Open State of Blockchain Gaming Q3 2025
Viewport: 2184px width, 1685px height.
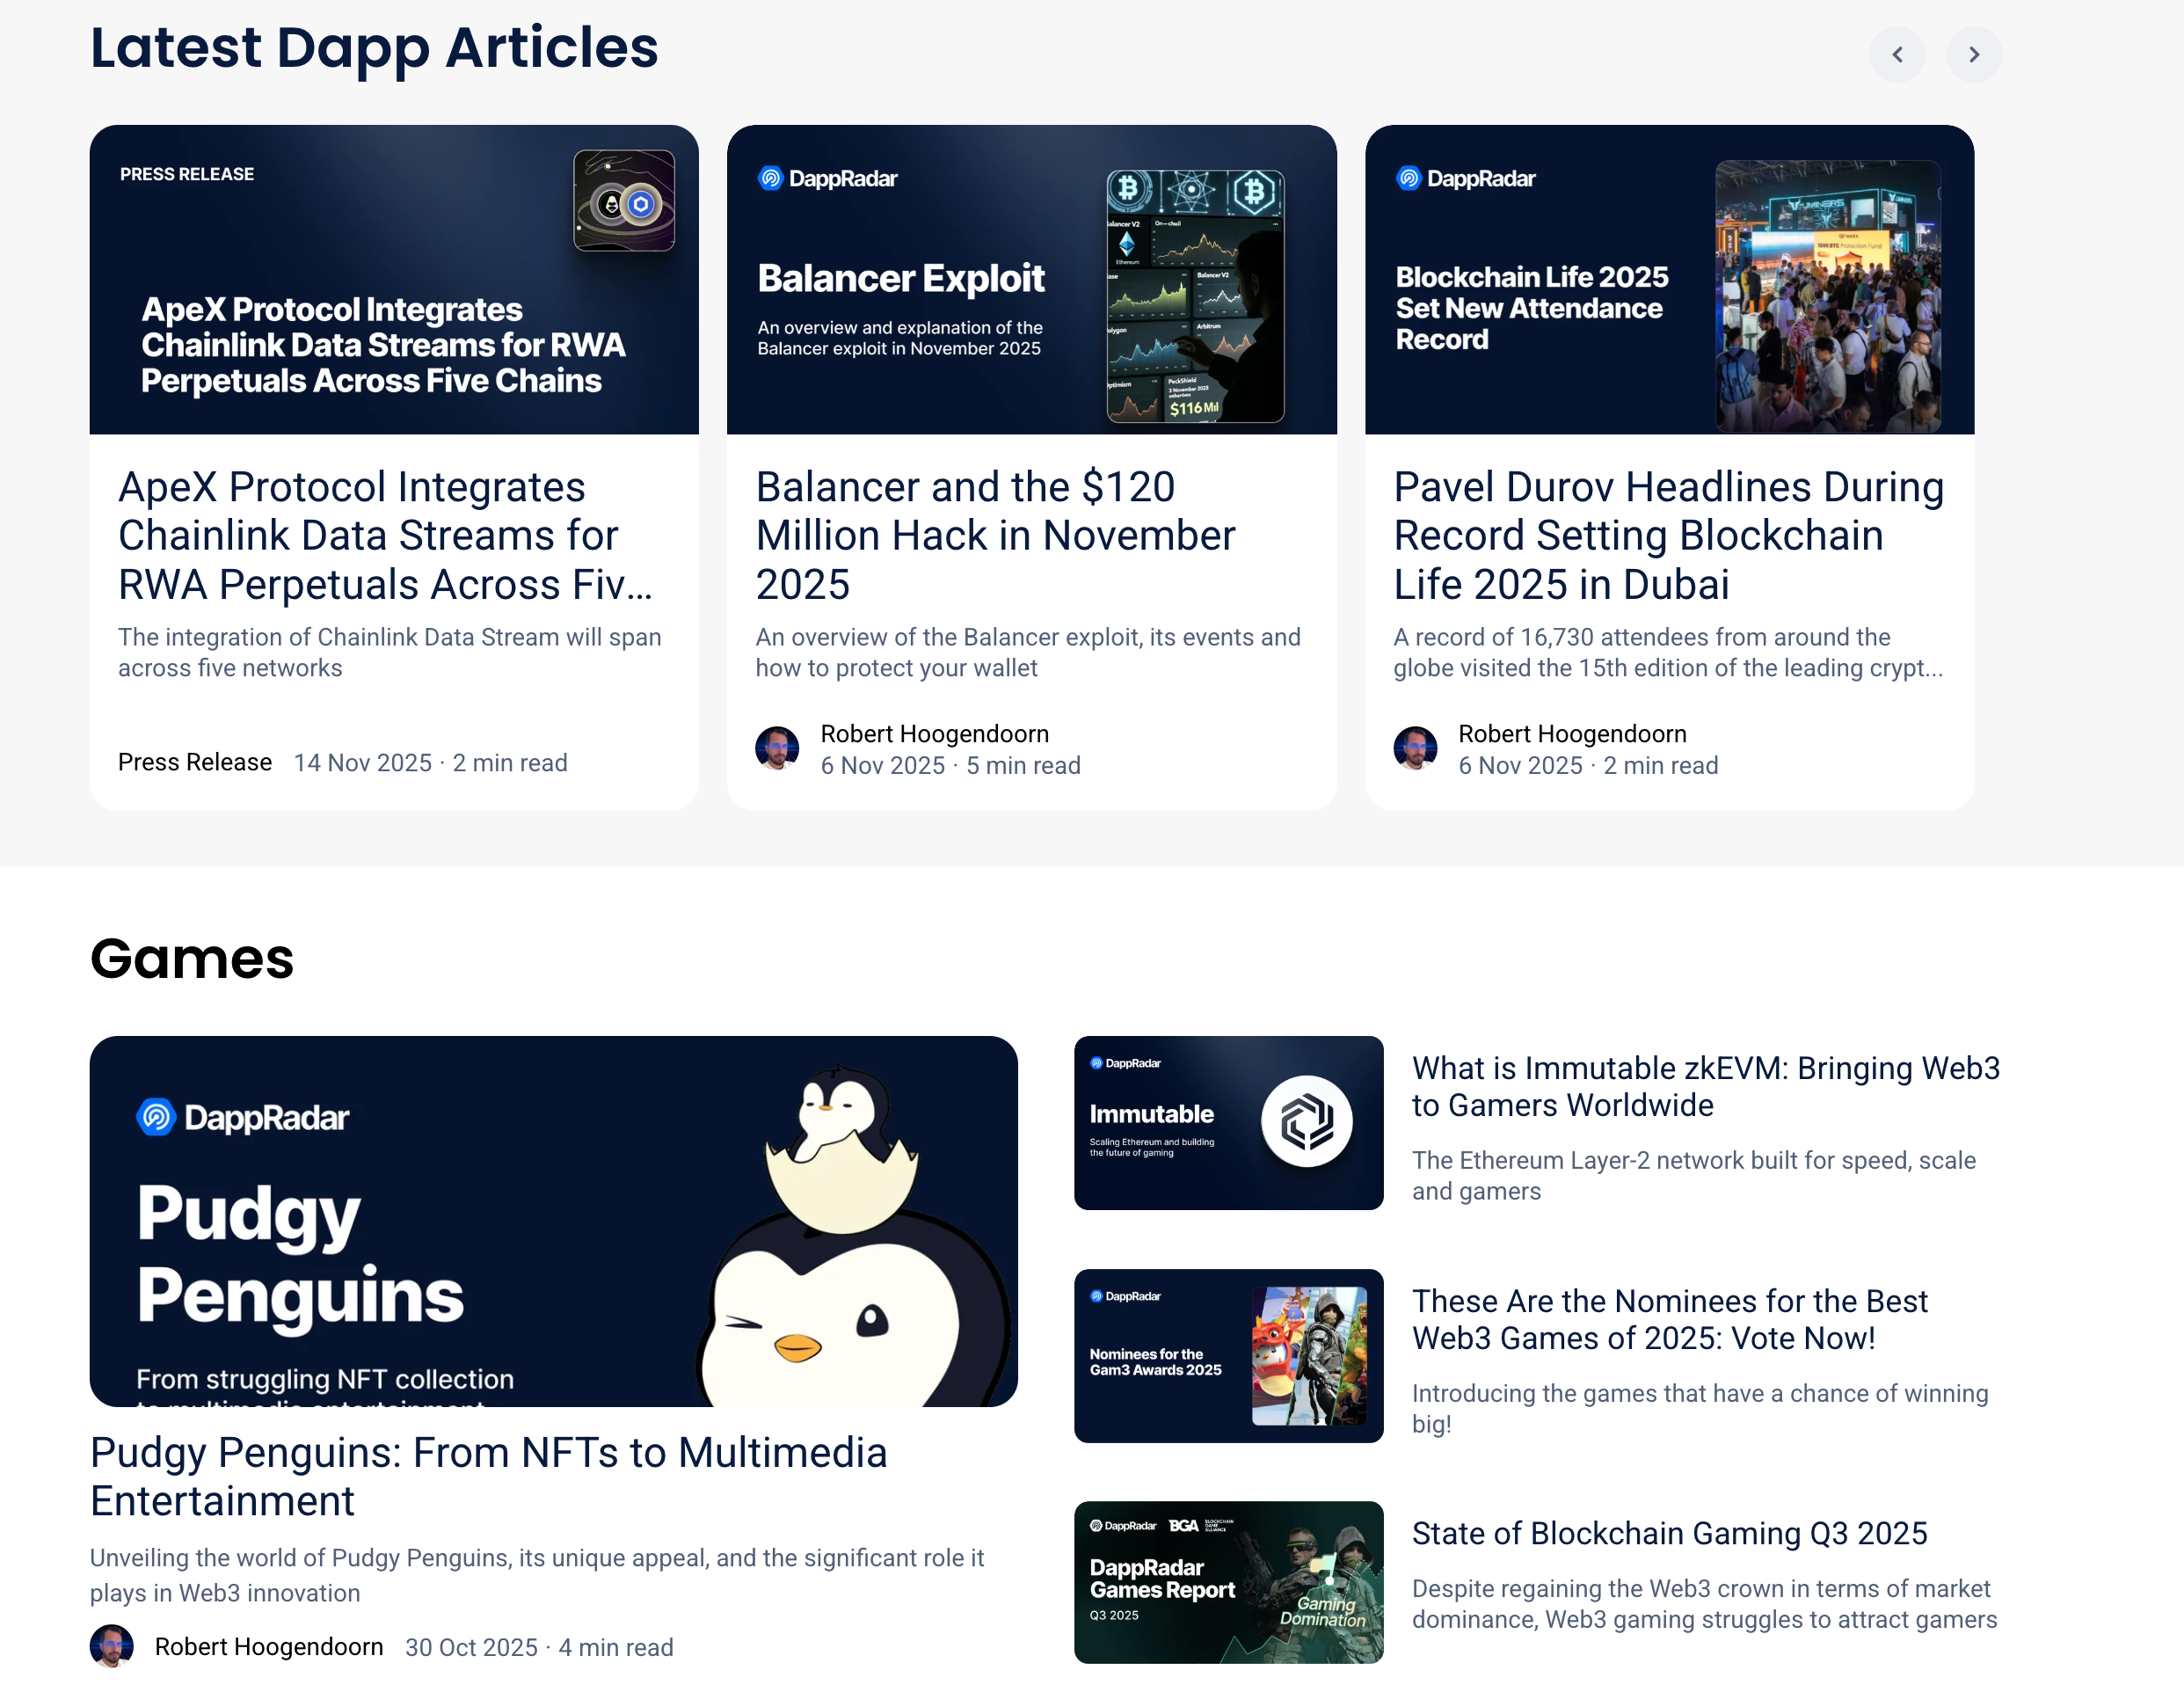(1670, 1533)
